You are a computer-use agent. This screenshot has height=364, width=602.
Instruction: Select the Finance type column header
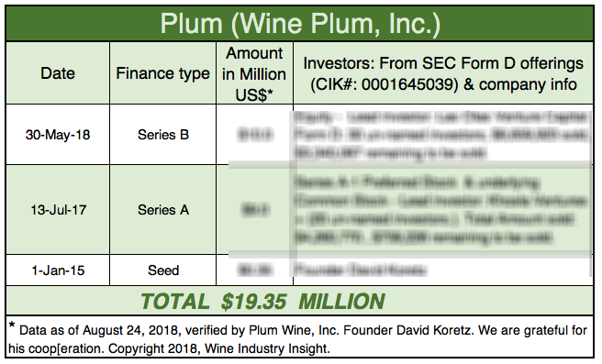pos(162,72)
